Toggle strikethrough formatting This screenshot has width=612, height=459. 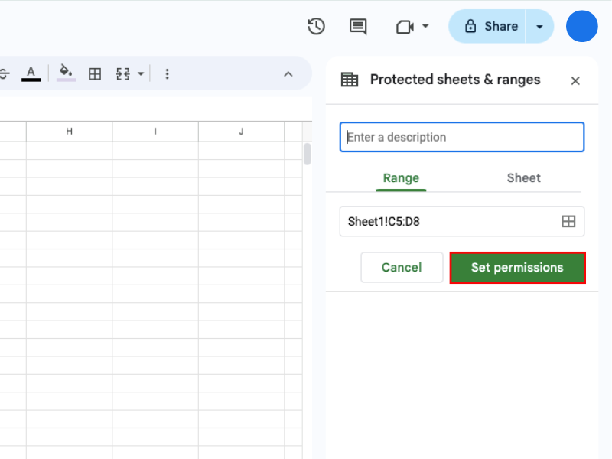click(x=4, y=73)
